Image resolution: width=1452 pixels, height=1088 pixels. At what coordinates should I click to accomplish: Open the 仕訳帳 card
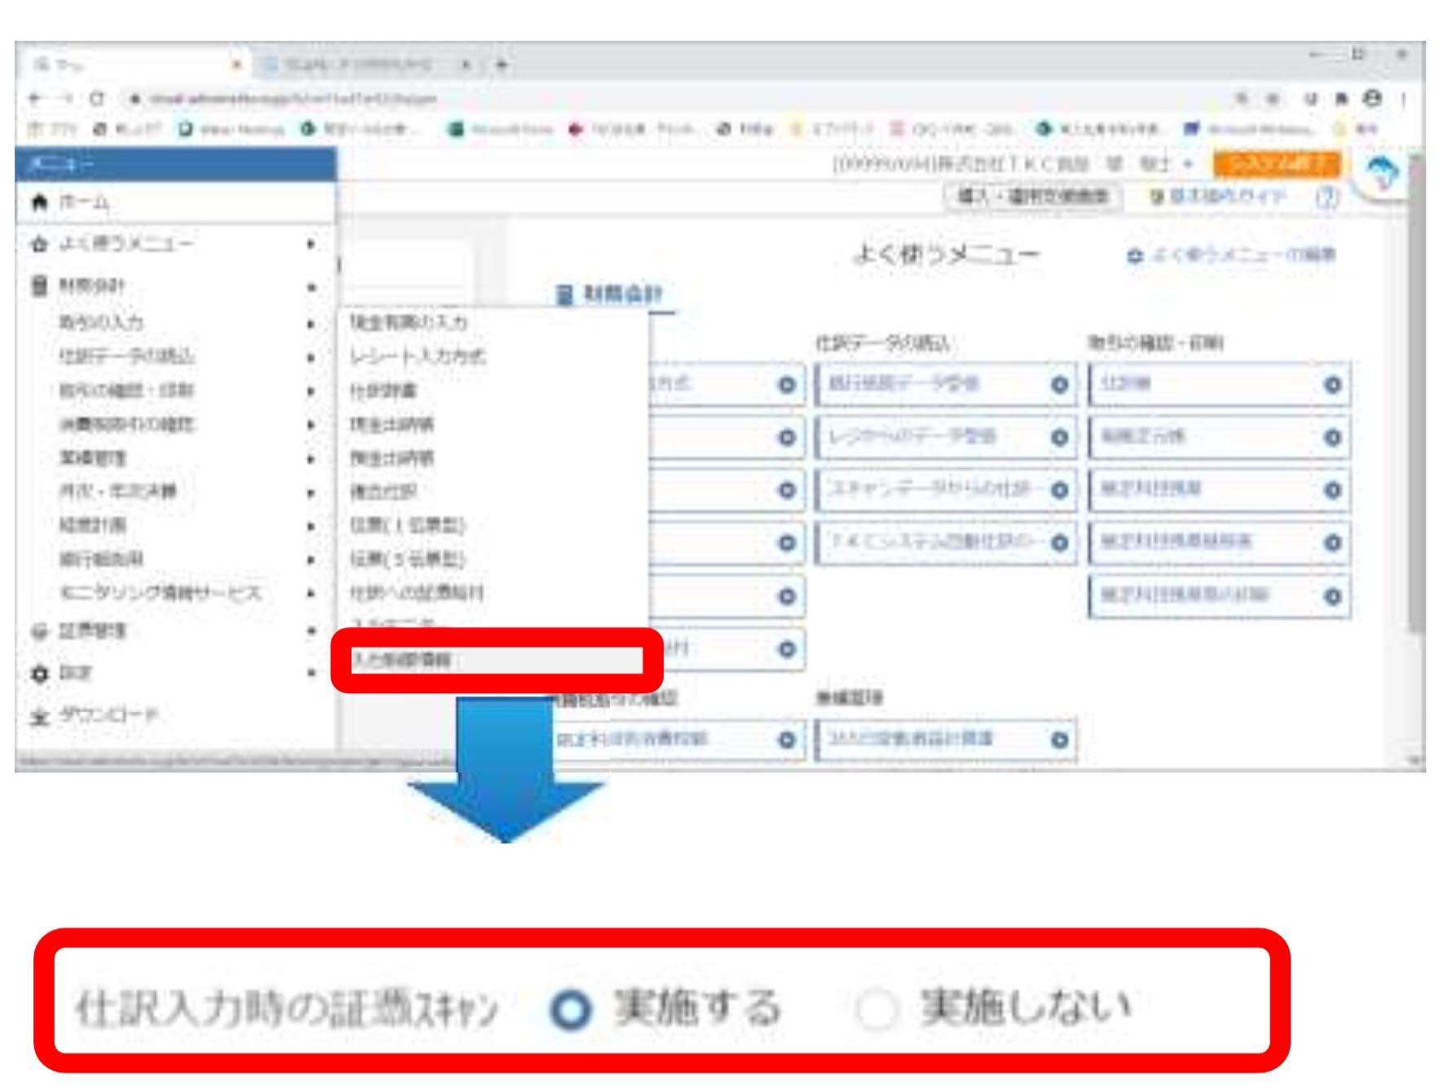1220,384
